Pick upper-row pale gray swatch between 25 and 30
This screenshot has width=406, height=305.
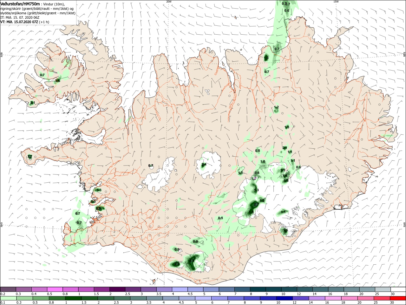pos(383,289)
